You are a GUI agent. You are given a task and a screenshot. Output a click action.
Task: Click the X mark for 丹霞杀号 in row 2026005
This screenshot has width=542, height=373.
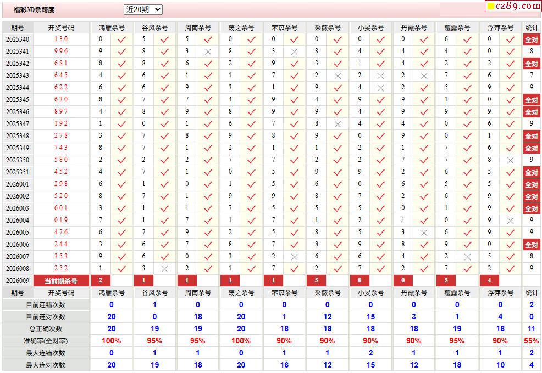(424, 233)
